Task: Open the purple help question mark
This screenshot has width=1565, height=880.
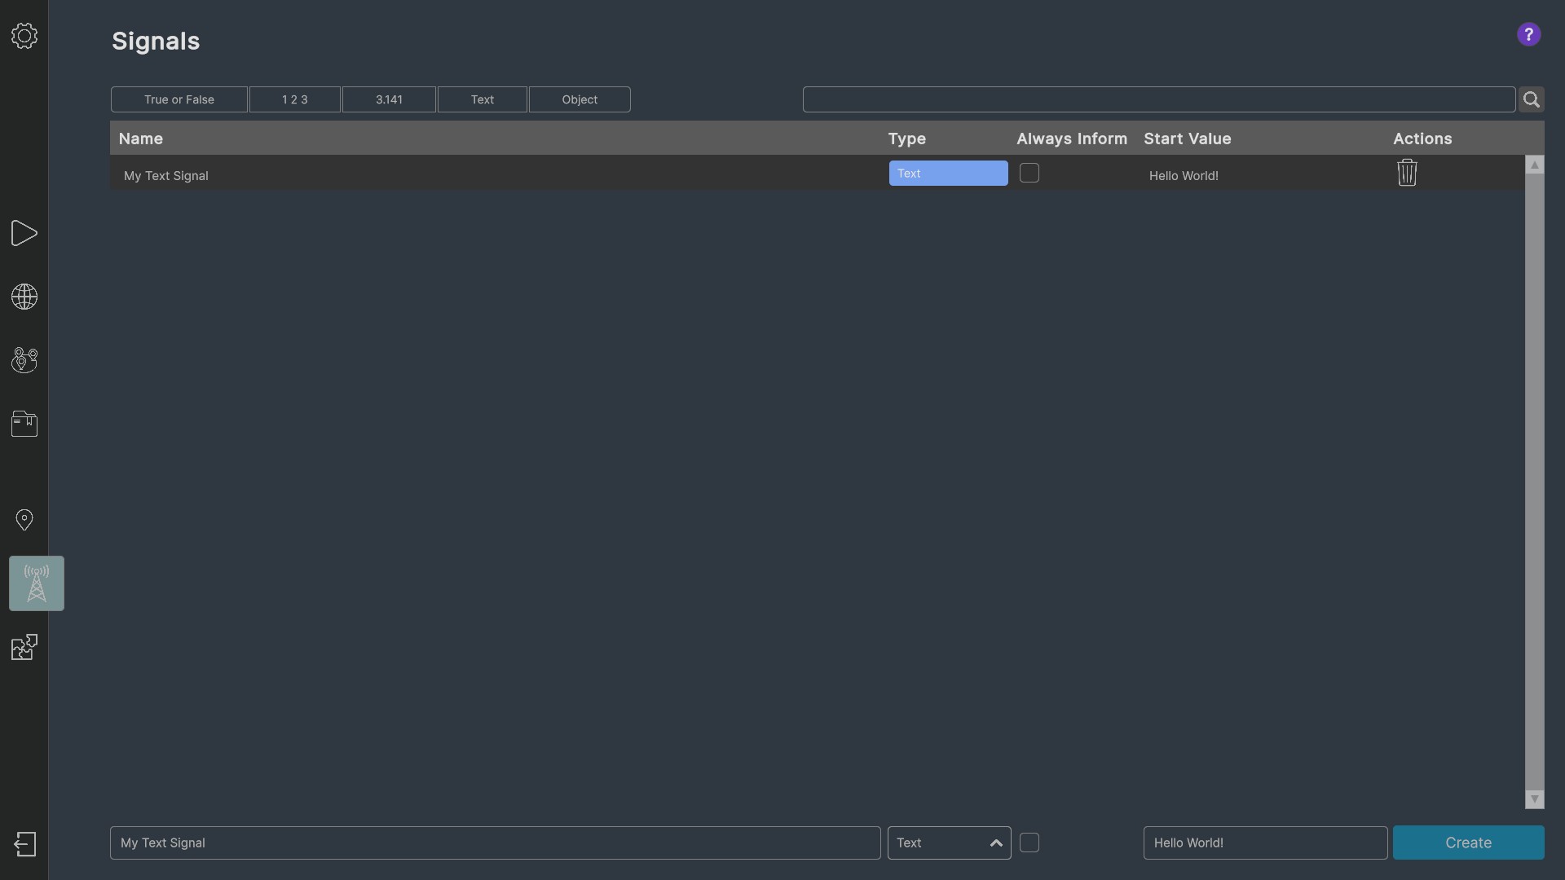Action: coord(1529,35)
